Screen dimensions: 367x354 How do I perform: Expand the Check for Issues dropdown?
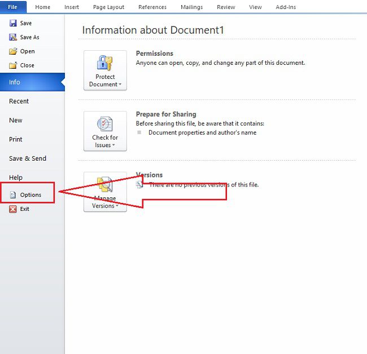(x=106, y=131)
